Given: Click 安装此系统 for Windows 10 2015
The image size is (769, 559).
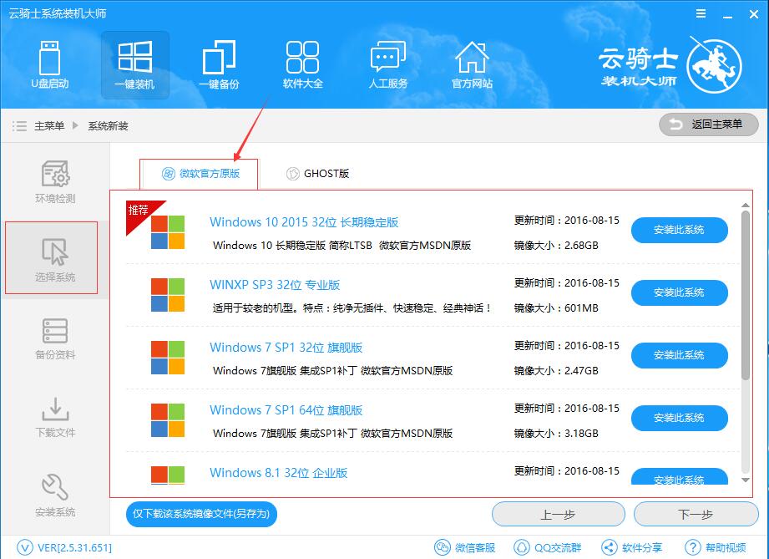Looking at the screenshot, I should [x=679, y=230].
